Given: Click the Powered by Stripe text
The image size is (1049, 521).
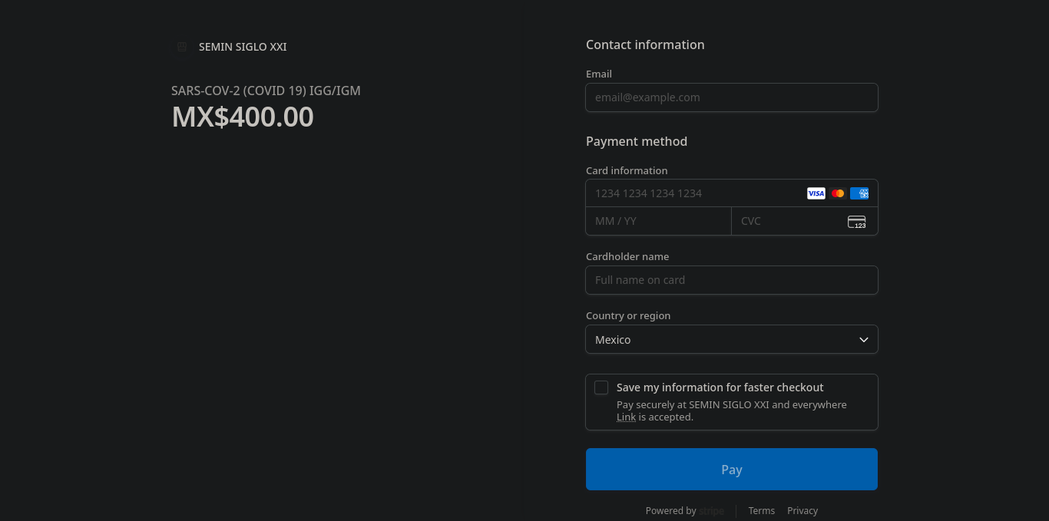Looking at the screenshot, I should click(x=672, y=510).
